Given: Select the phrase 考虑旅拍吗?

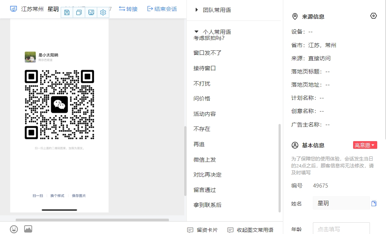Looking at the screenshot, I should tap(209, 38).
